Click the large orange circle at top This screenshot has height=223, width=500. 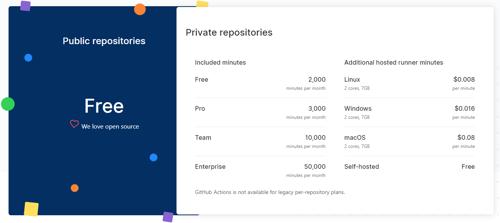[x=140, y=9]
